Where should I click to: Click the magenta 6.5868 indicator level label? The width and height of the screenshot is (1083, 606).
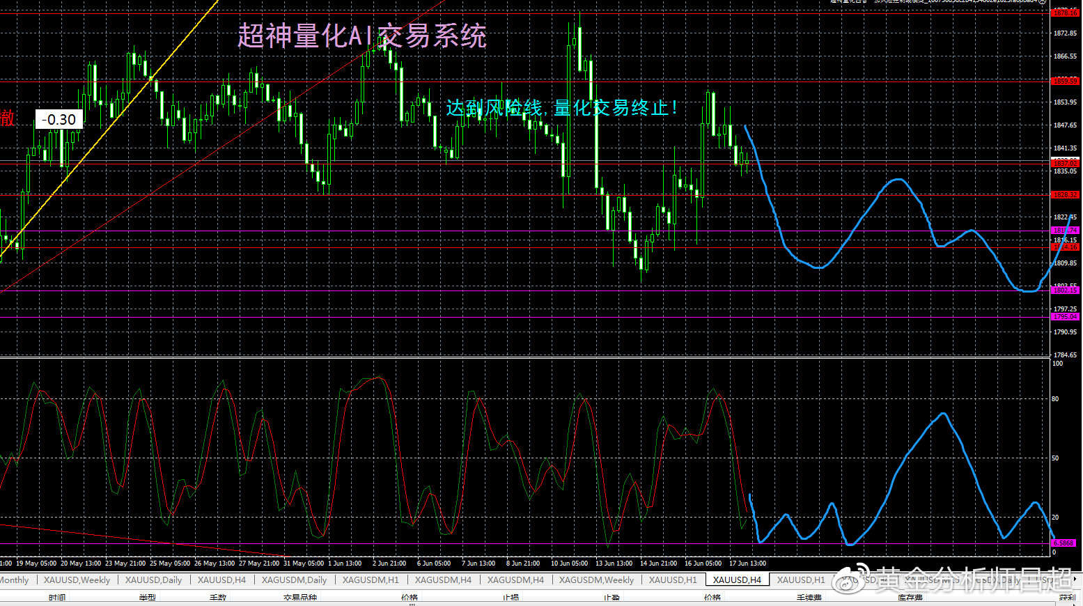[x=1063, y=543]
